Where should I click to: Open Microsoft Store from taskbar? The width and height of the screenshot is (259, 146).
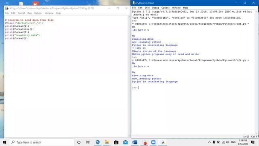(116, 142)
